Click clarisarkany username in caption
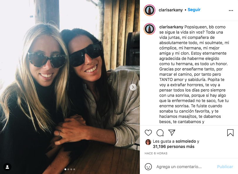The height and width of the screenshot is (174, 238). coord(171,27)
